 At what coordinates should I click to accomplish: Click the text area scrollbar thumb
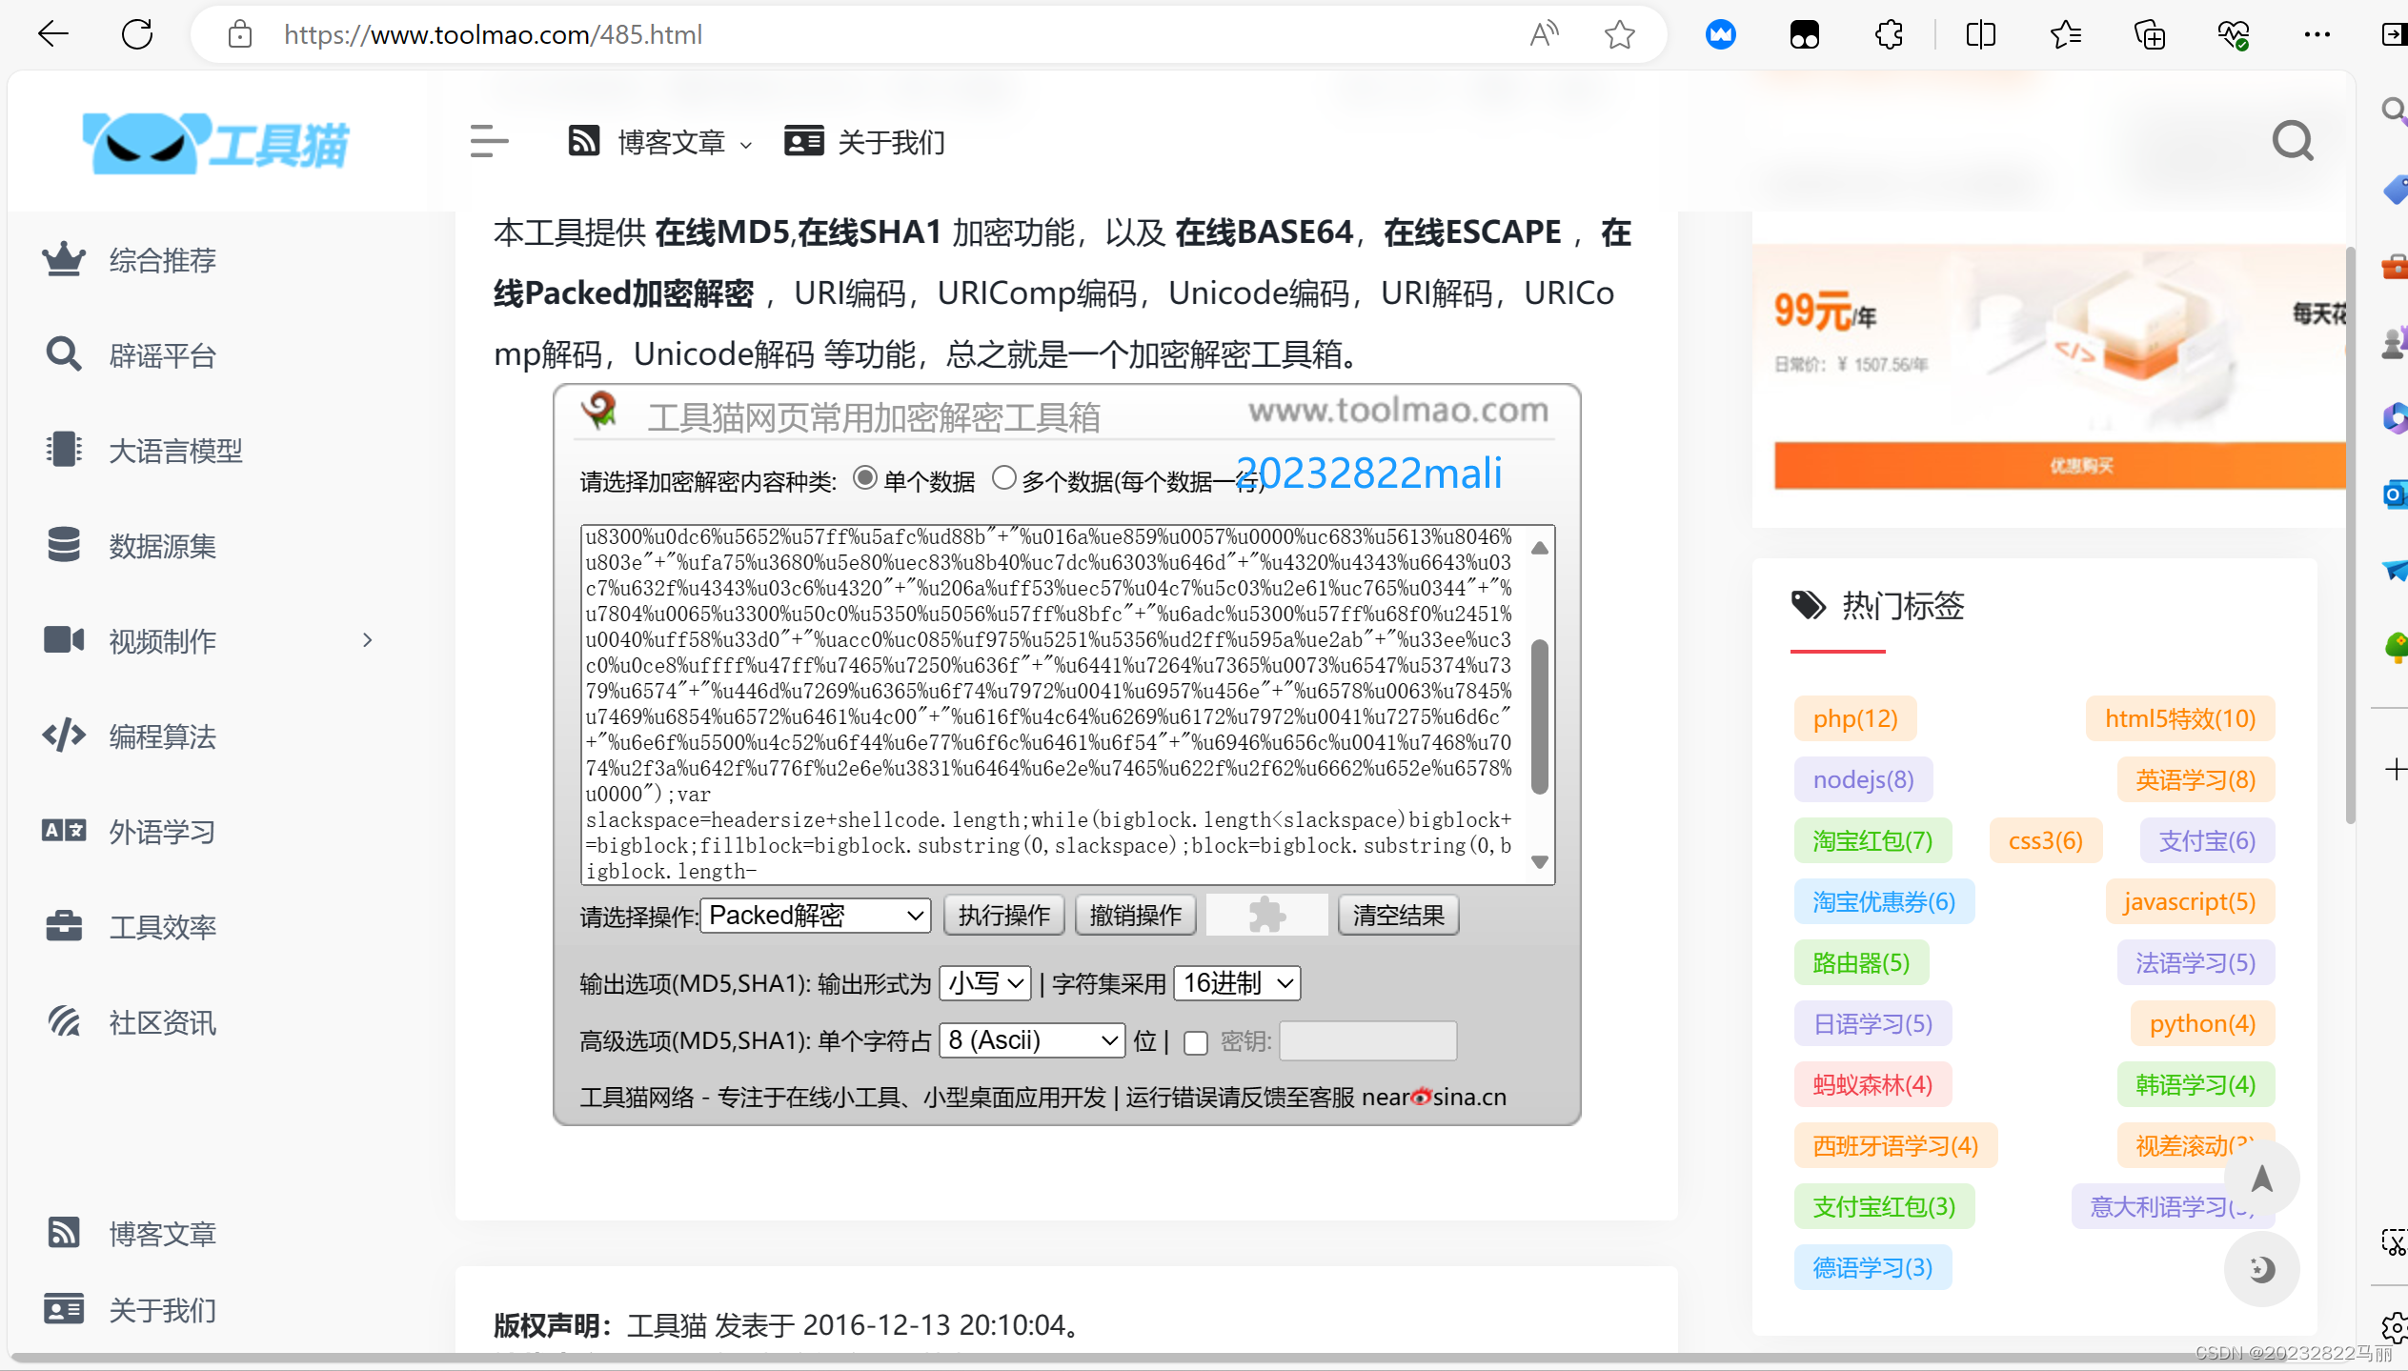tap(1539, 716)
